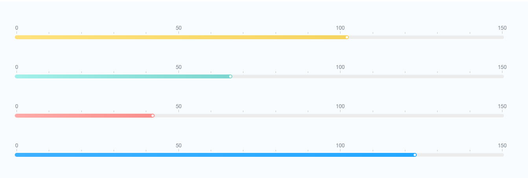This screenshot has height=178, width=528.
Task: Click the gray unfilled track of pink slider
Action: pos(329,116)
